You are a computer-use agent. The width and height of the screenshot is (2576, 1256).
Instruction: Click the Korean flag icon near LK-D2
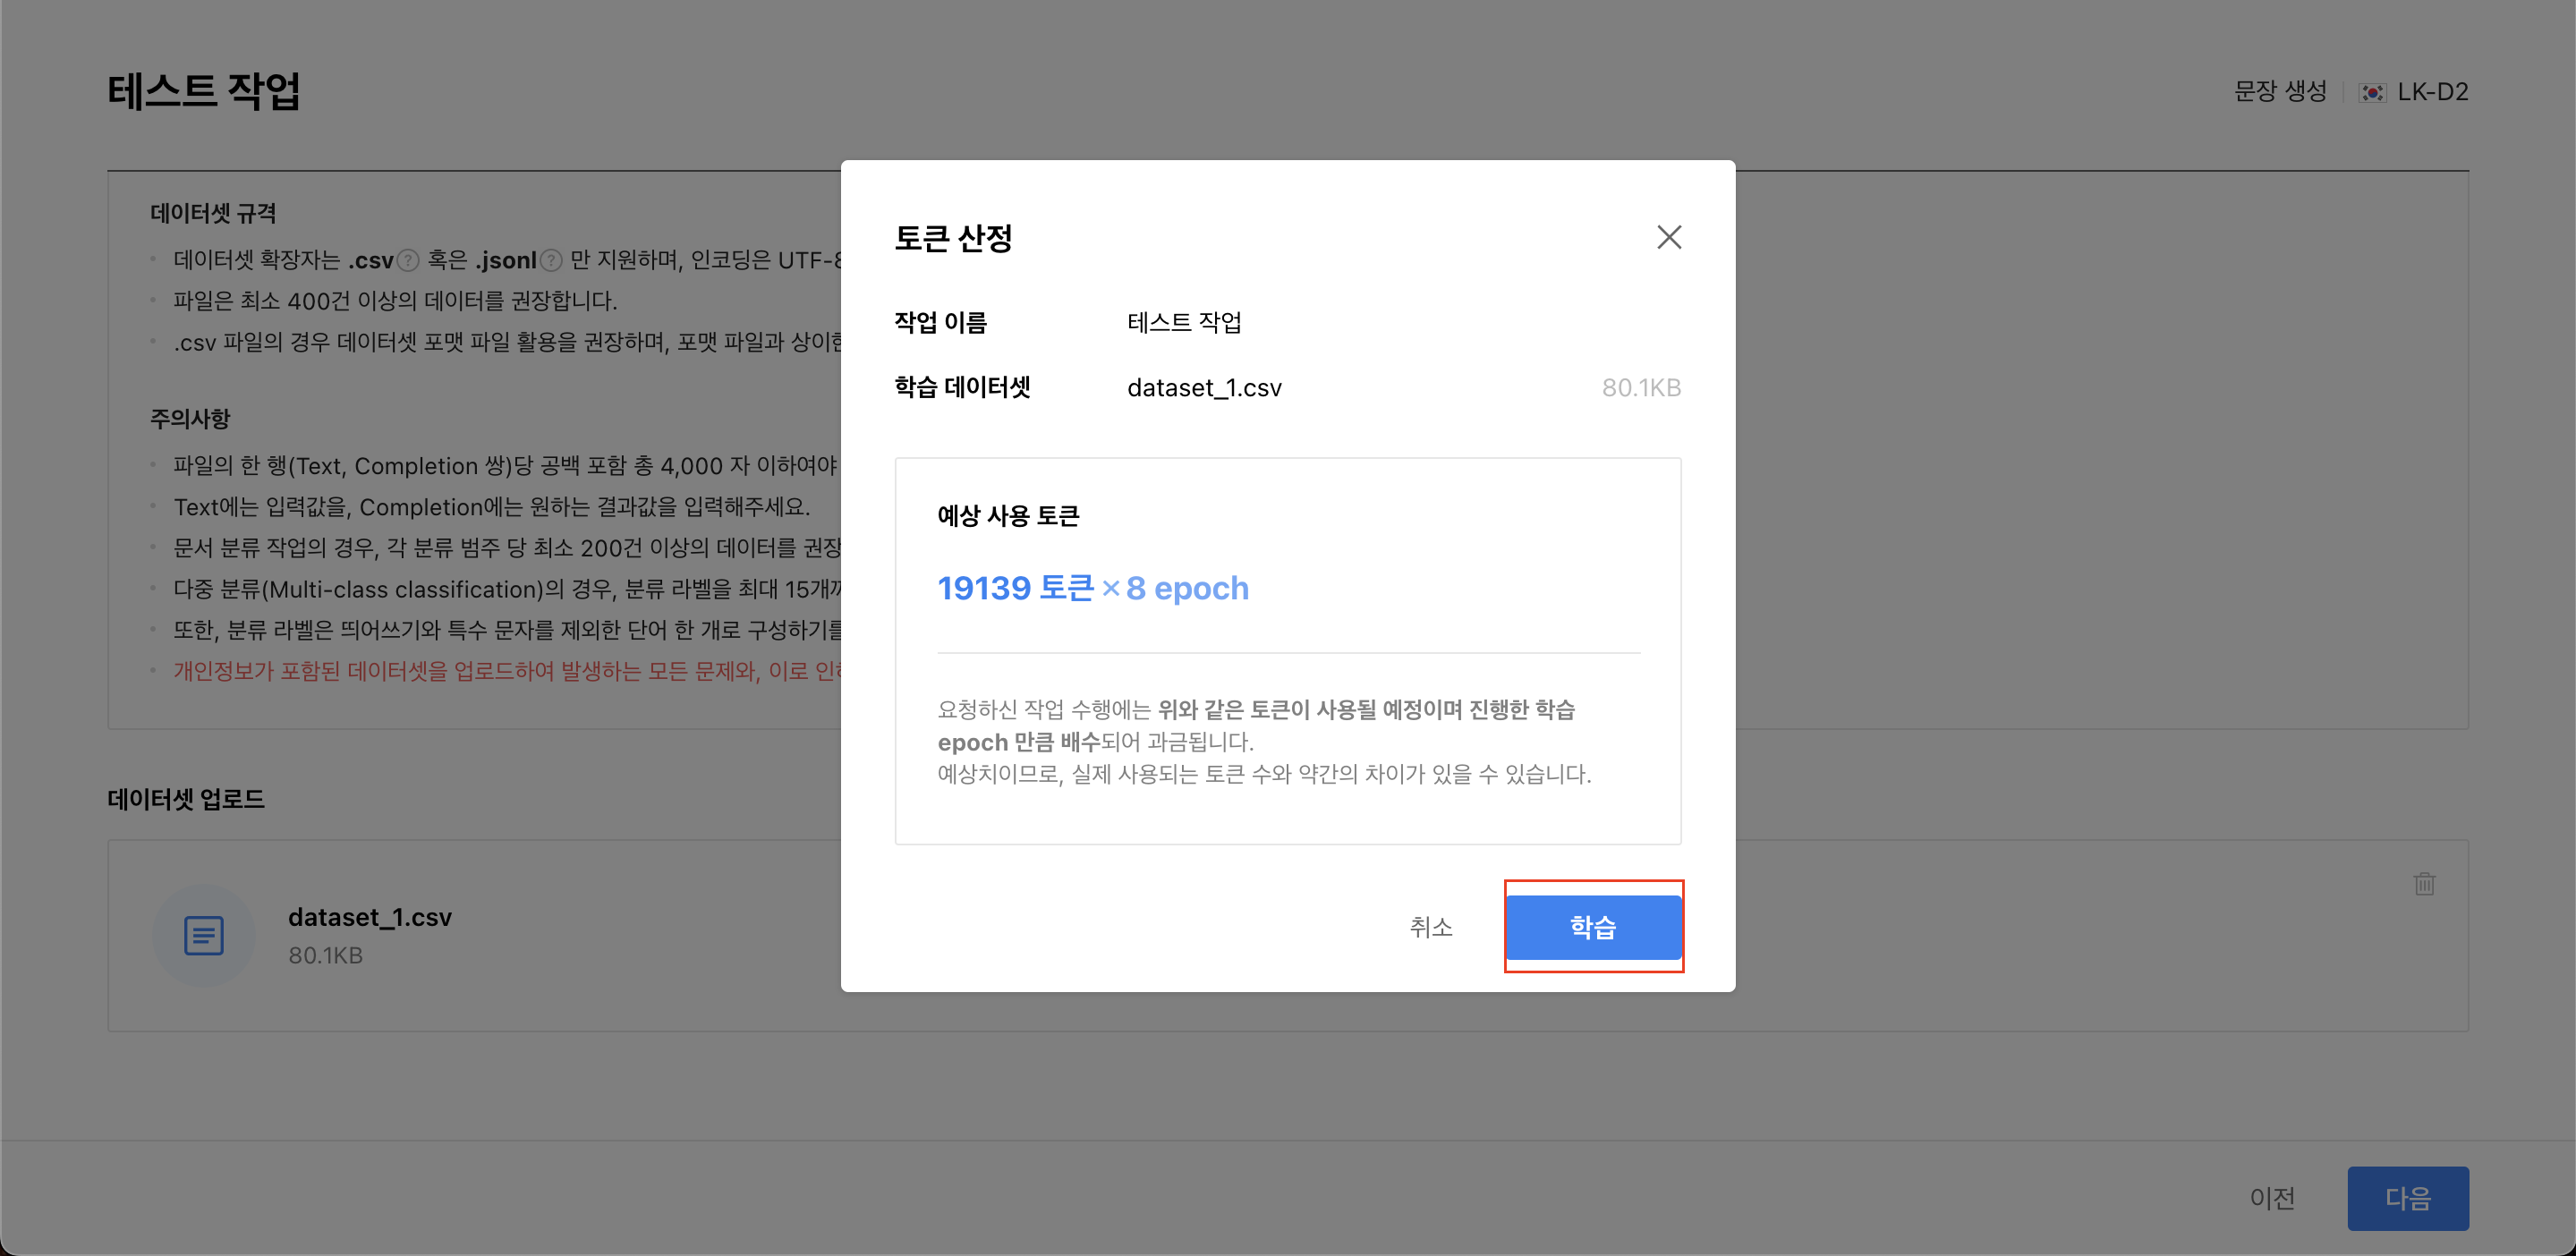[x=2372, y=92]
